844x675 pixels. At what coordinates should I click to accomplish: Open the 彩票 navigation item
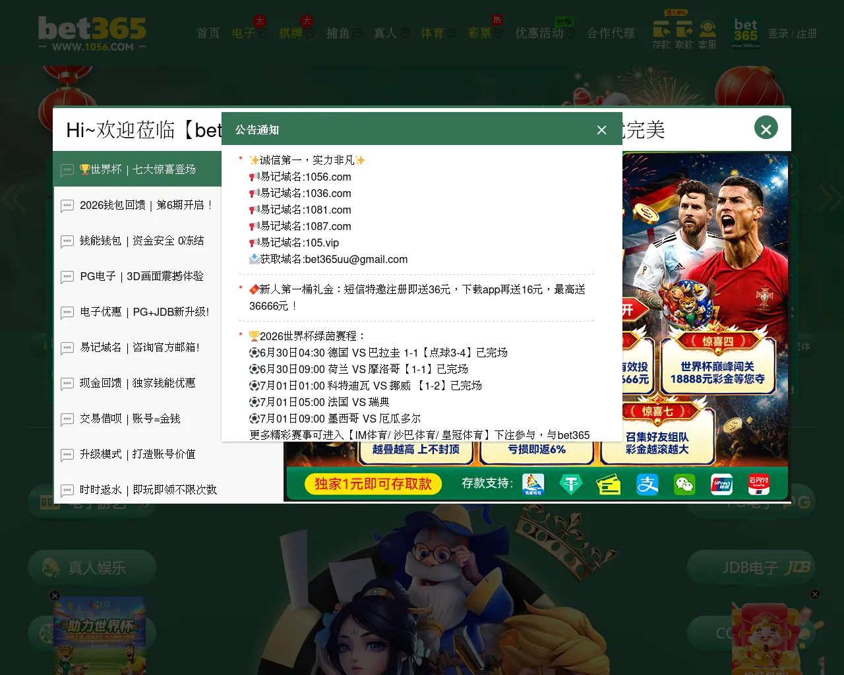(480, 33)
